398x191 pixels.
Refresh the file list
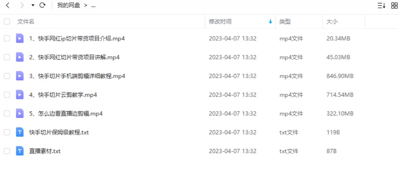click(x=43, y=5)
